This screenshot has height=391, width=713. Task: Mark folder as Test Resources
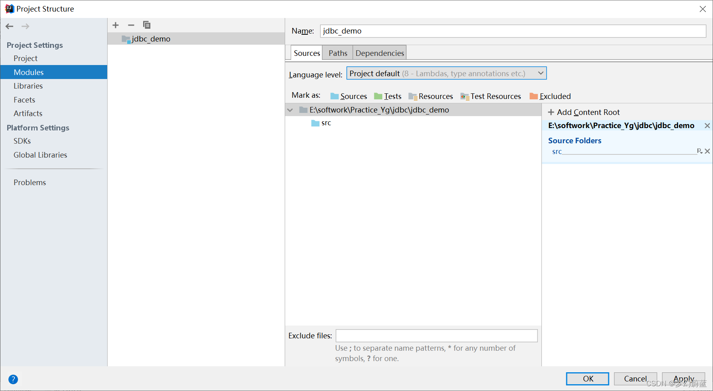coord(491,96)
